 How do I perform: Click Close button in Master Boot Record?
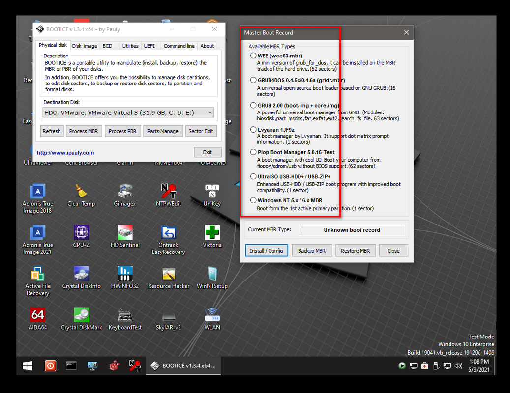(393, 251)
